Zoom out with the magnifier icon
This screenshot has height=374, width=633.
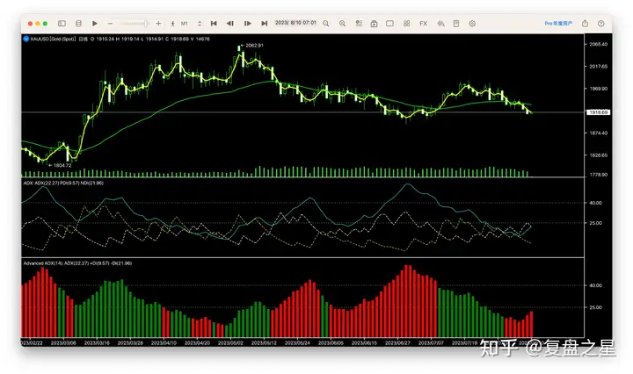pos(326,24)
